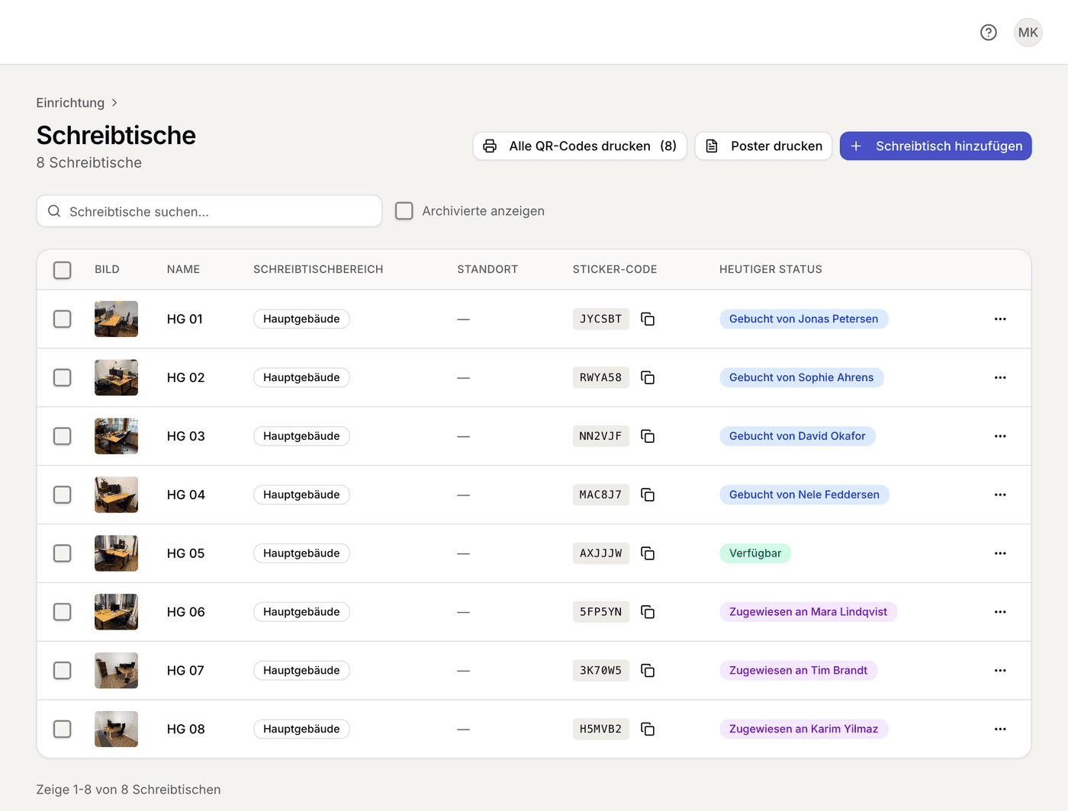Image resolution: width=1068 pixels, height=811 pixels.
Task: Copy sticker code AXJJJW
Action: coord(648,553)
